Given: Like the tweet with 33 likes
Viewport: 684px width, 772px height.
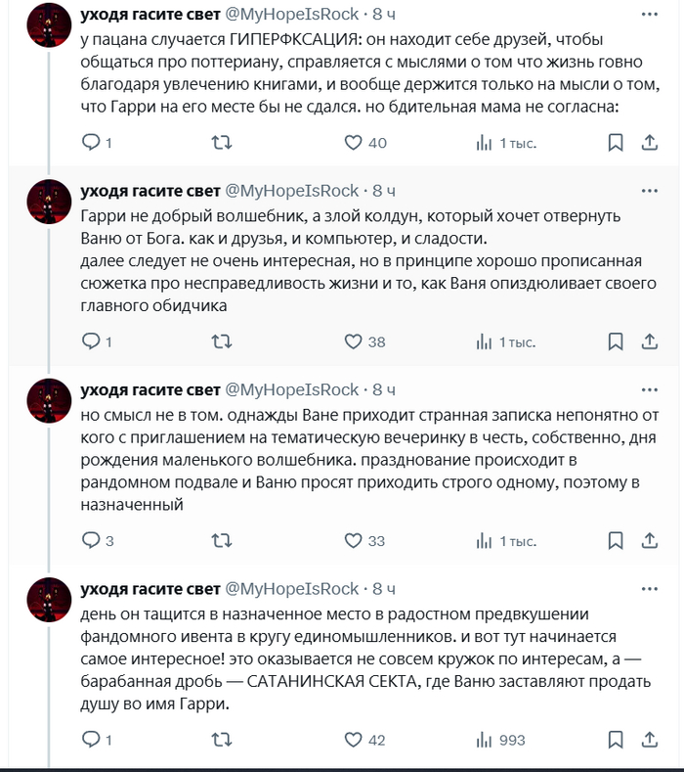Looking at the screenshot, I should click(x=354, y=541).
